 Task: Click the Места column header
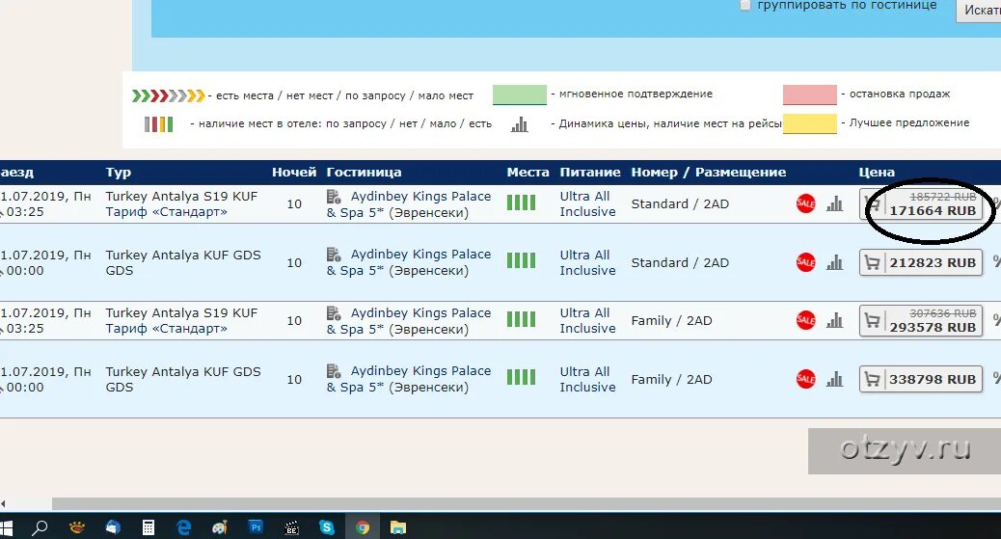point(528,172)
